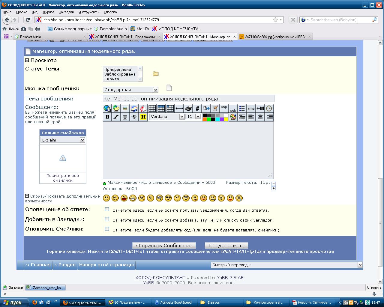Expand the Просмотр section
The image size is (384, 307).
(27, 60)
